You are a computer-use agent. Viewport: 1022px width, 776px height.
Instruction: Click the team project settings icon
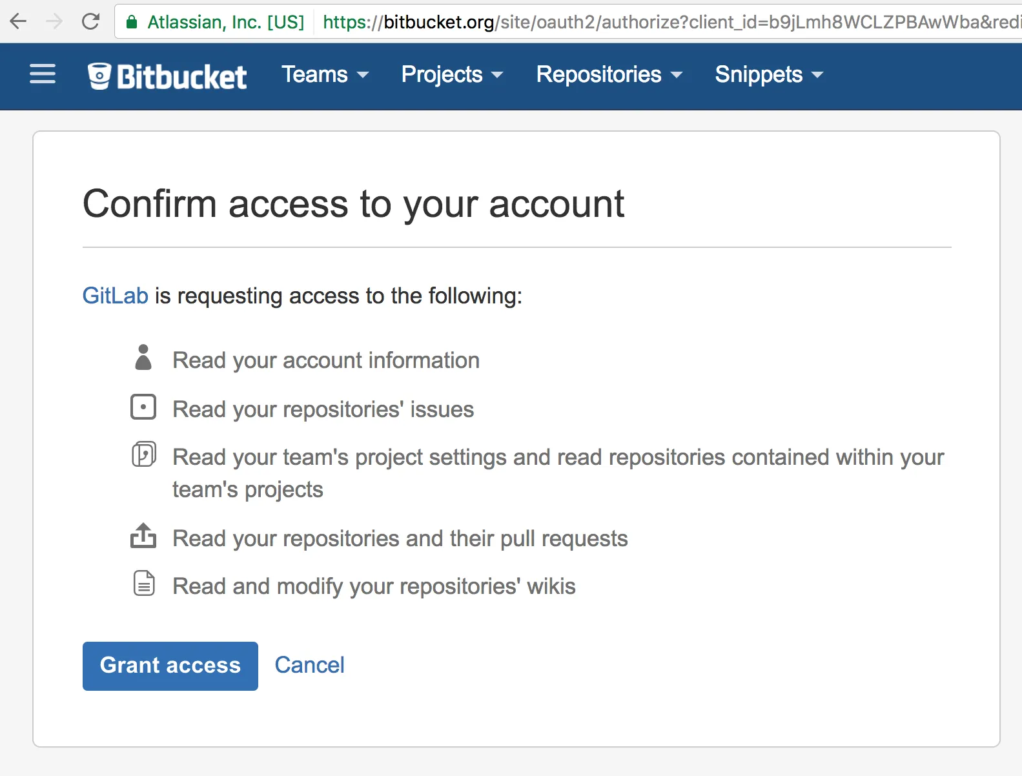143,454
